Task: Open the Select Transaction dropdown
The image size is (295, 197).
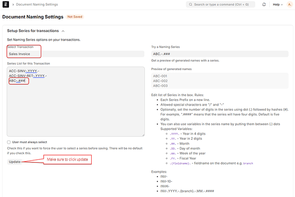Action: [76, 54]
